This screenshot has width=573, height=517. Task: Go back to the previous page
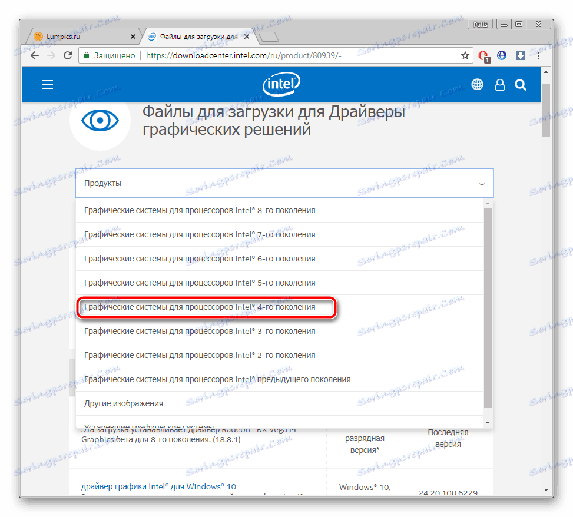tap(35, 55)
